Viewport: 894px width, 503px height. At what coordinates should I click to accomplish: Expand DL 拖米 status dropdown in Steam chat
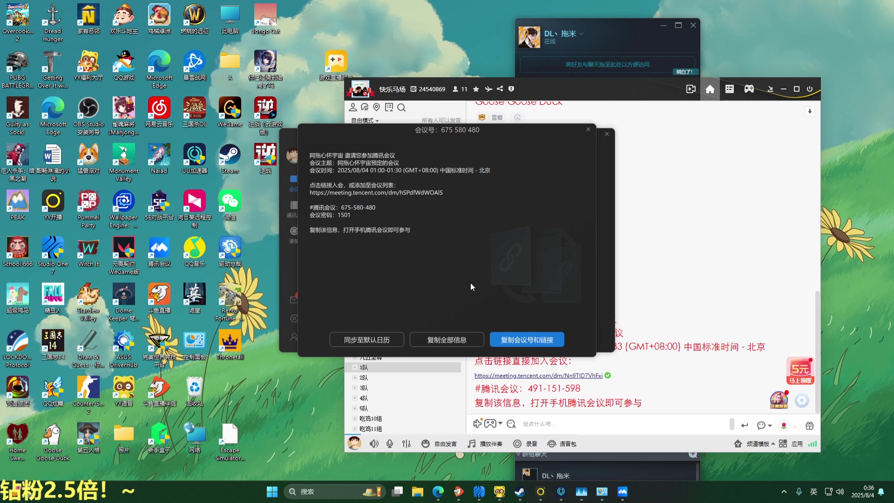(x=582, y=34)
